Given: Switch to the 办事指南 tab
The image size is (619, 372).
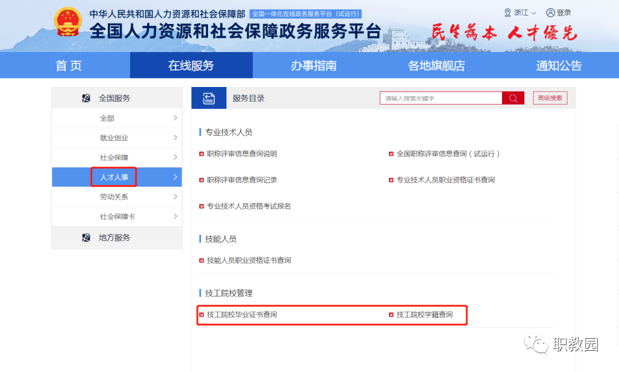Looking at the screenshot, I should point(313,65).
